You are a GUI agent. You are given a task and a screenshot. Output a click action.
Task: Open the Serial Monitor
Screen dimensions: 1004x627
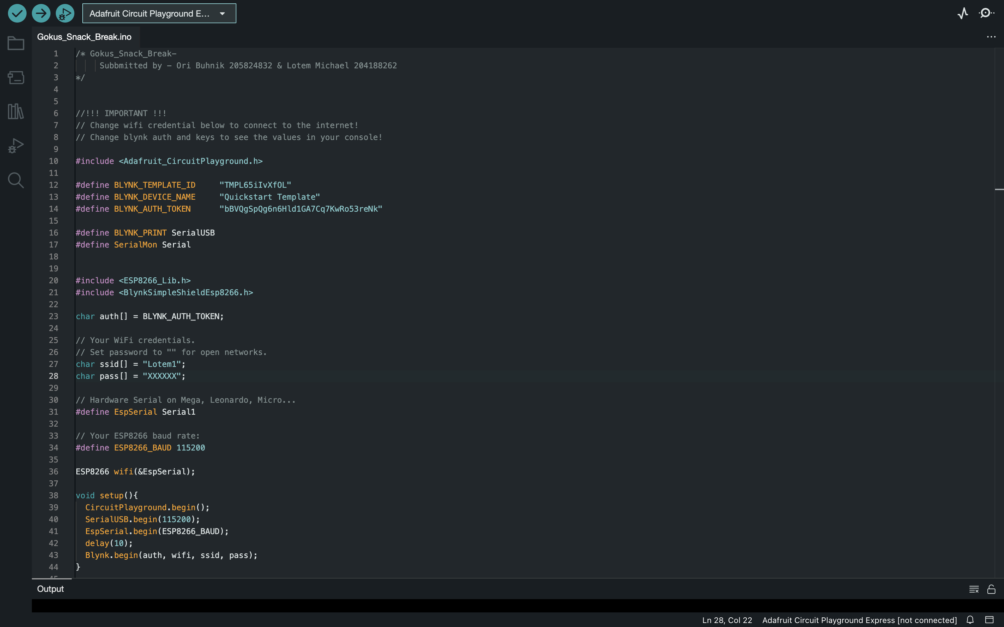986,13
